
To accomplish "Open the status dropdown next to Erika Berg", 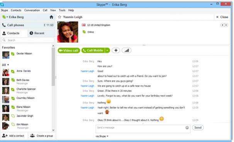I will click(7, 17).
